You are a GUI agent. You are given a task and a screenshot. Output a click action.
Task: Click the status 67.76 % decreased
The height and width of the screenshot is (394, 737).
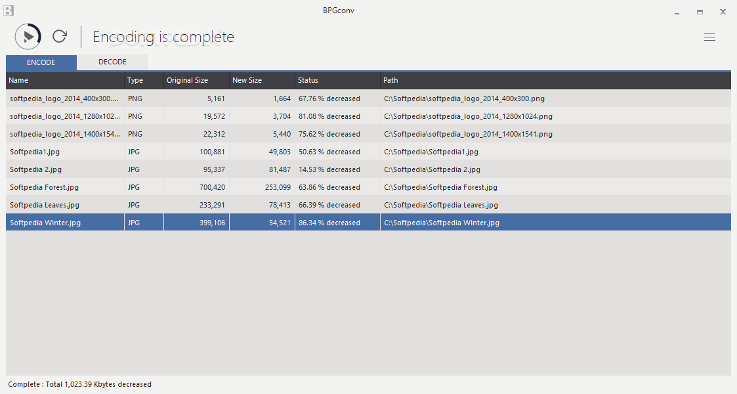tap(329, 98)
